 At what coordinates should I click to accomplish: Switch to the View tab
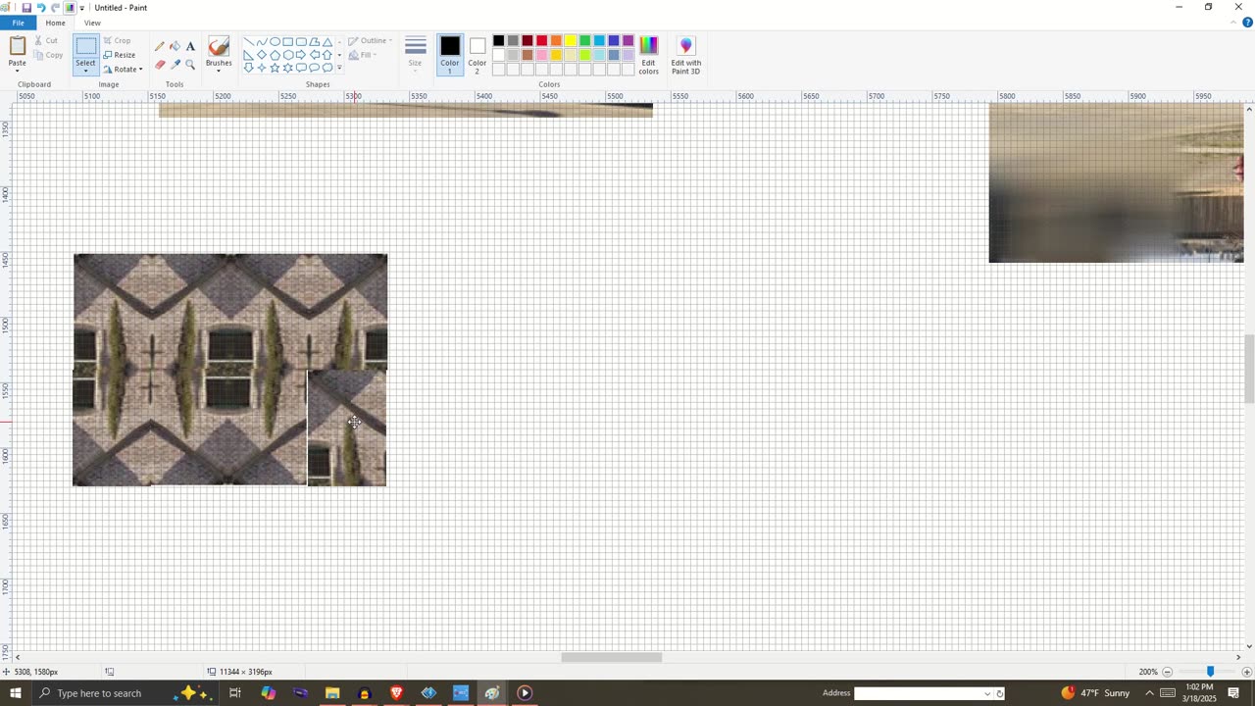click(x=92, y=23)
